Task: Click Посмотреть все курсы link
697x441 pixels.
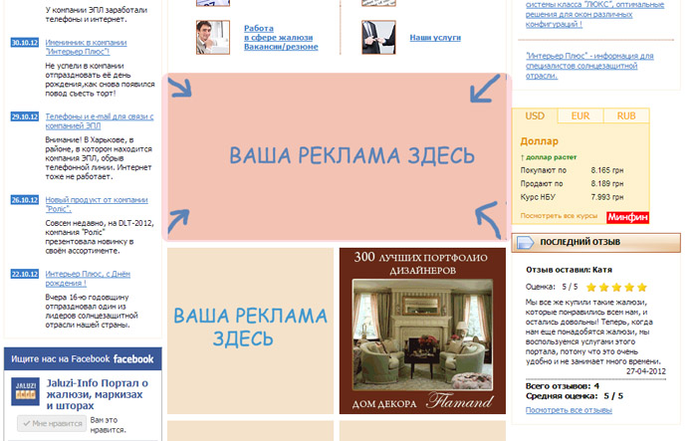Action: (560, 215)
